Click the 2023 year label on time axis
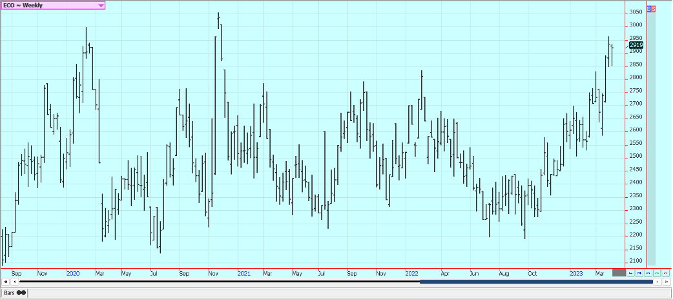The image size is (673, 299). pyautogui.click(x=576, y=273)
